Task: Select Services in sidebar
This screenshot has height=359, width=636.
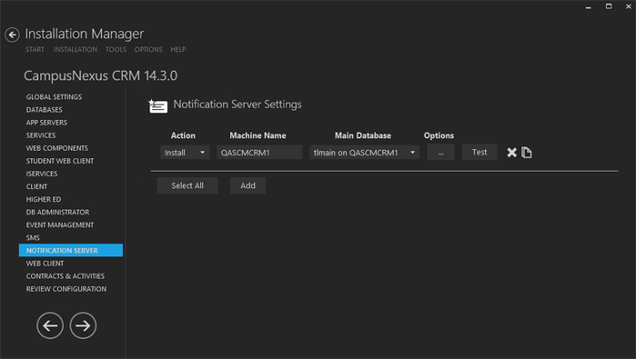Action: pos(41,135)
